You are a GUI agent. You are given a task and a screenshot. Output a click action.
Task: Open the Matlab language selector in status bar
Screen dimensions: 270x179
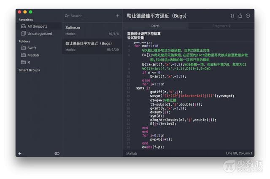tap(132, 153)
